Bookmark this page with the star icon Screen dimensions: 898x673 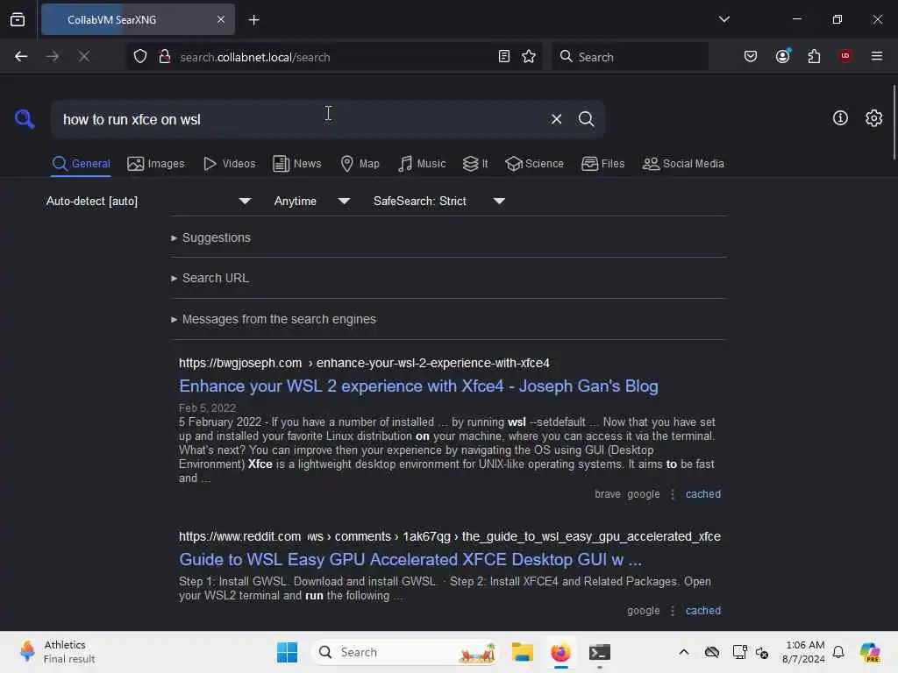tap(529, 56)
